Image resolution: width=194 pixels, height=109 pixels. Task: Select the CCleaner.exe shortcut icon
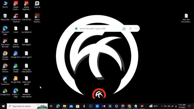pyautogui.click(x=16, y=18)
